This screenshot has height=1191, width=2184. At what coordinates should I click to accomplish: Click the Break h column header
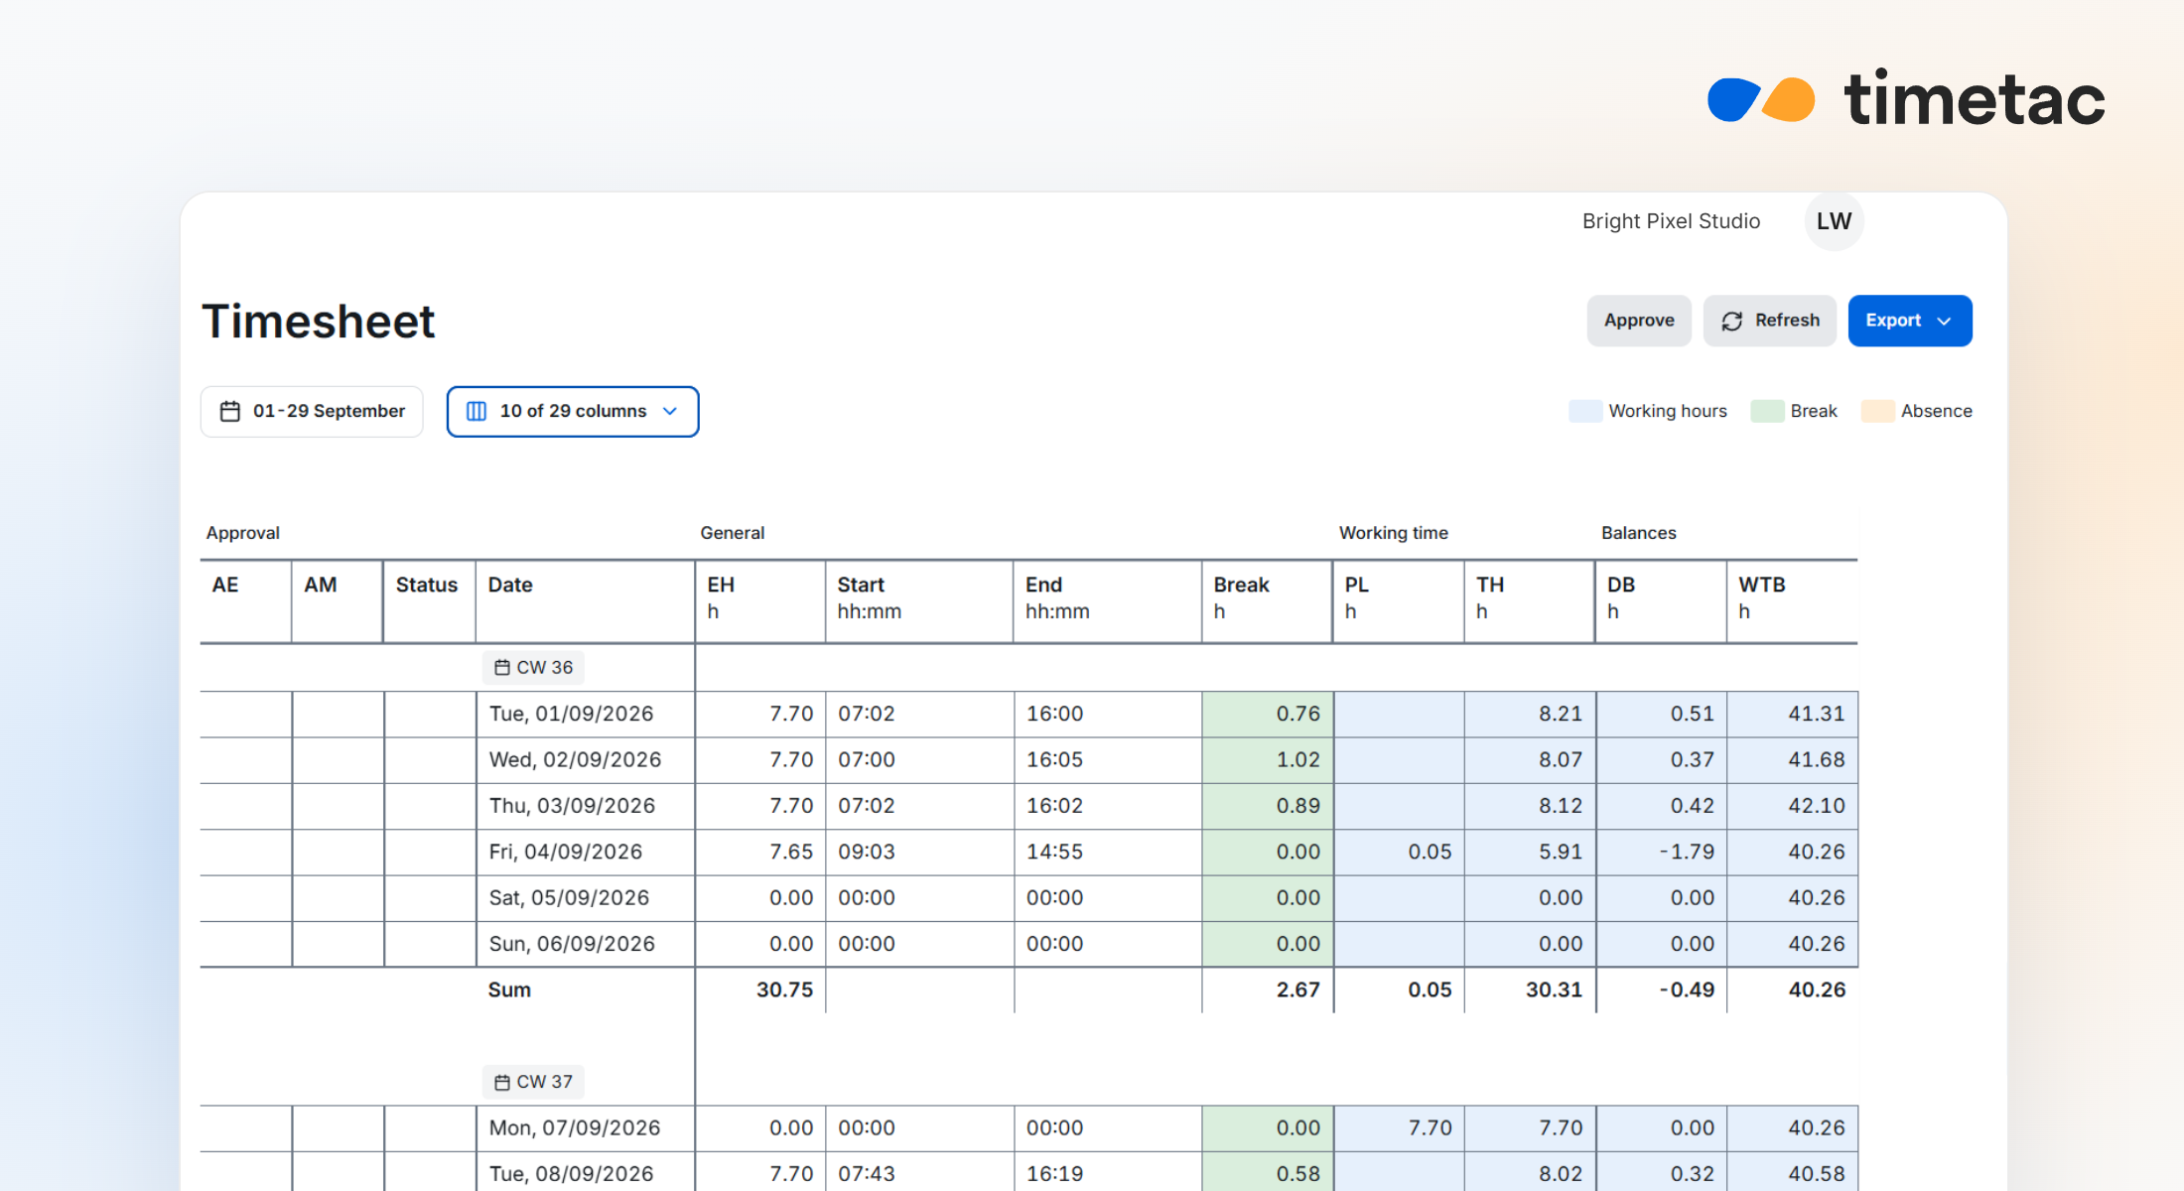pos(1267,600)
